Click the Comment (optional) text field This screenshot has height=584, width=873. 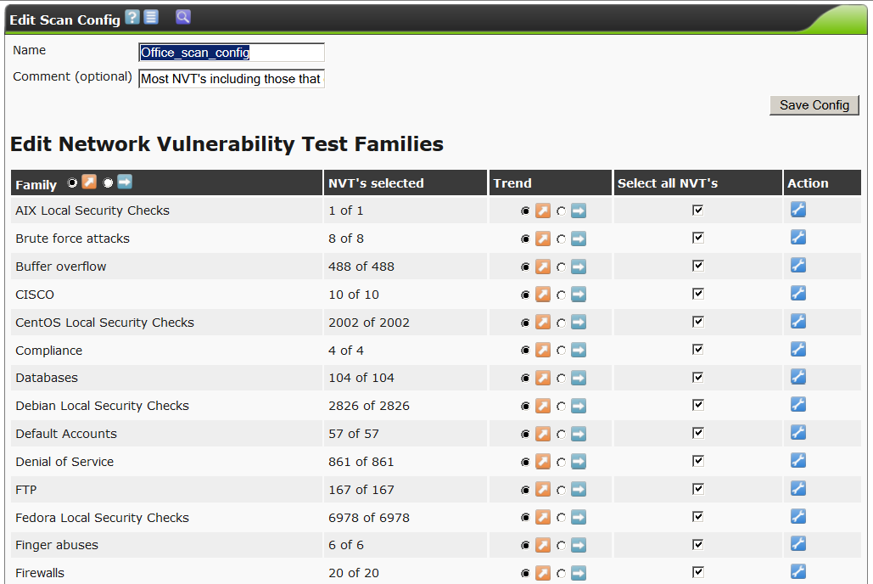(x=231, y=79)
